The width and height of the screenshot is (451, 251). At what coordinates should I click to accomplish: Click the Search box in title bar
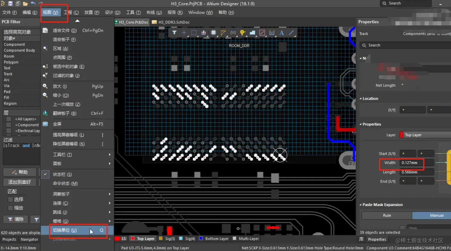406,3
